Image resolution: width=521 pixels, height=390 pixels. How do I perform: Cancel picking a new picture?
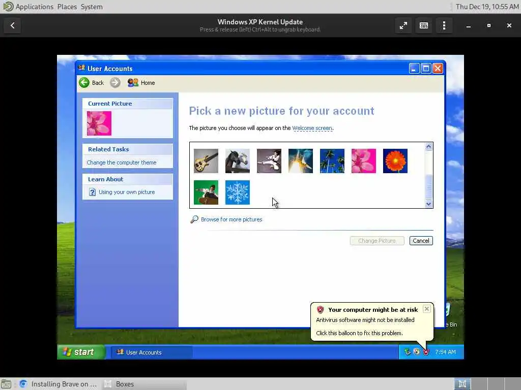421,241
